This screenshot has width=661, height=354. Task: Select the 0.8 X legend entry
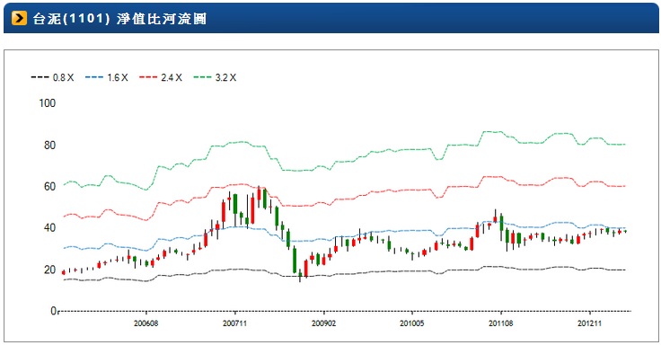(x=52, y=77)
